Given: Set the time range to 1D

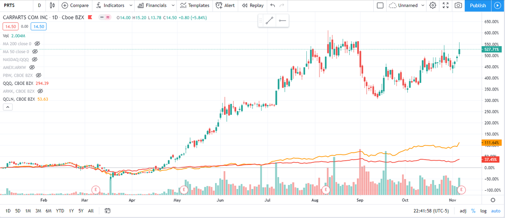Looking at the screenshot, I should coord(8,210).
